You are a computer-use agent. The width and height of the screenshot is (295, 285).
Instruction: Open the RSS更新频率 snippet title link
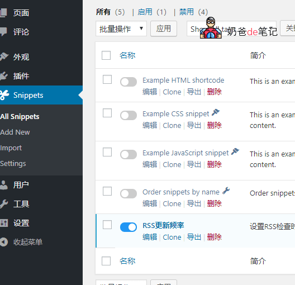(x=163, y=225)
